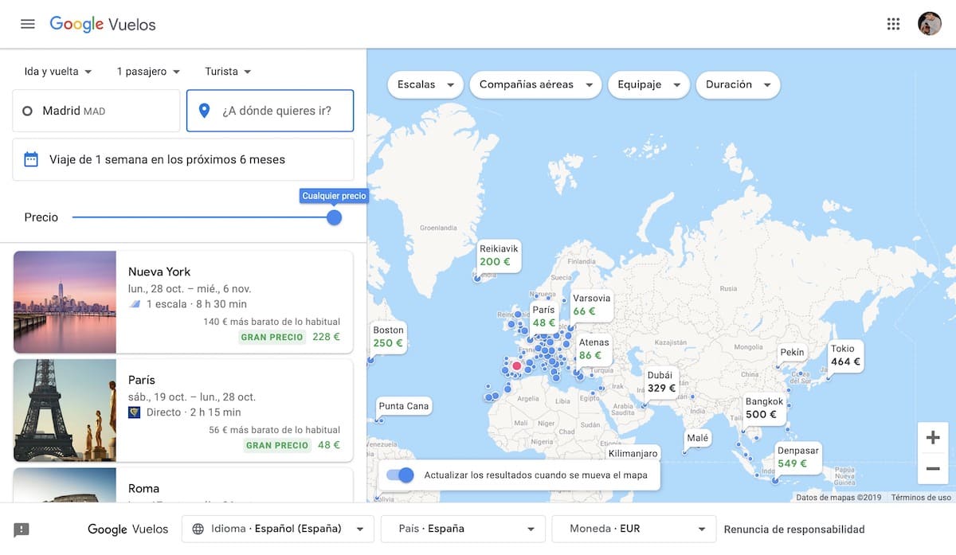Open Renuncia de responsabilidad link
The image size is (956, 555).
point(793,529)
